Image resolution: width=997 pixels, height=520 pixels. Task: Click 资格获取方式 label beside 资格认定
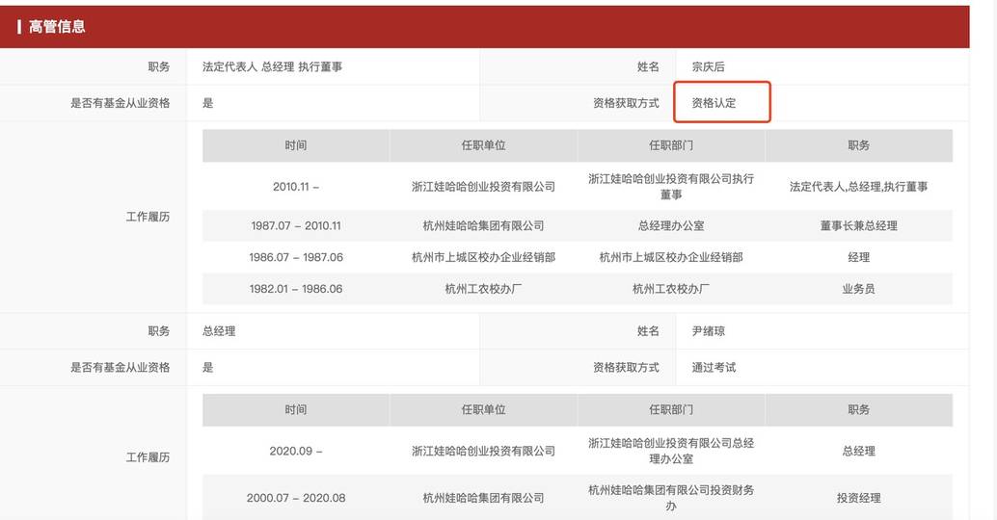point(626,103)
